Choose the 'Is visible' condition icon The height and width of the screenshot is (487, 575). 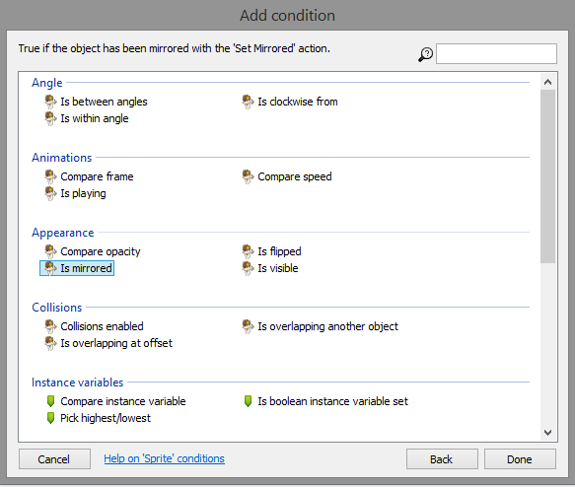(x=248, y=268)
